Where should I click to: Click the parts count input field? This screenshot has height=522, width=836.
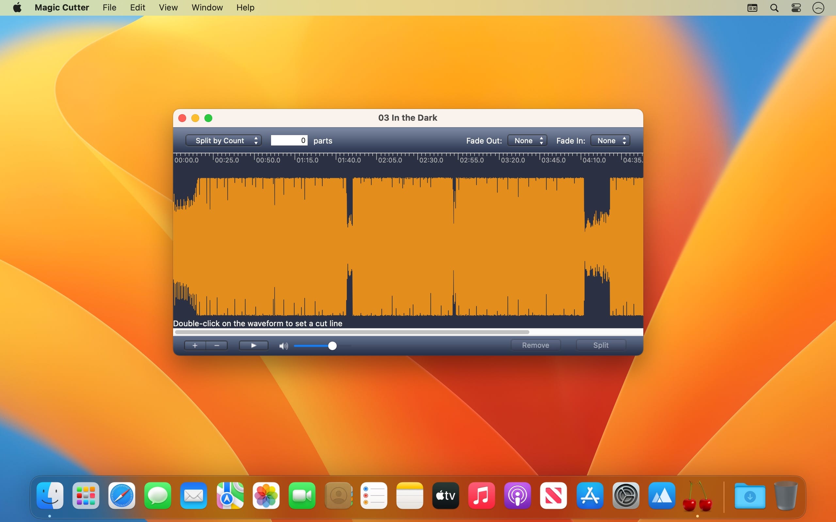click(289, 141)
